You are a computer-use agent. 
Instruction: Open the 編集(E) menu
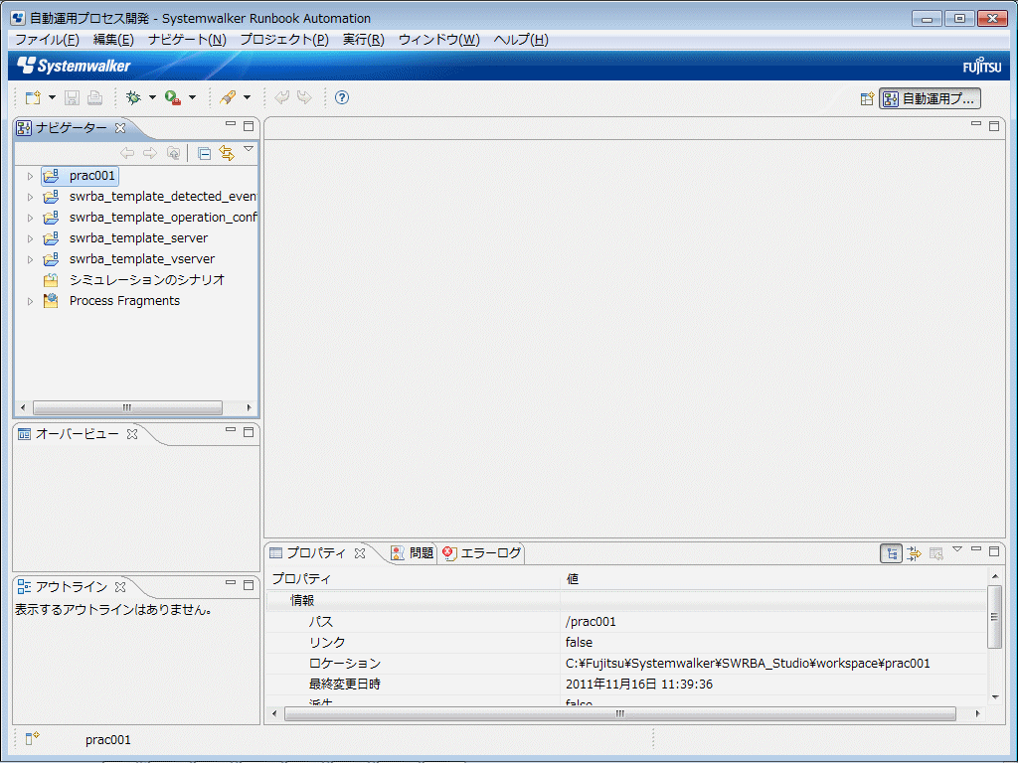click(113, 40)
